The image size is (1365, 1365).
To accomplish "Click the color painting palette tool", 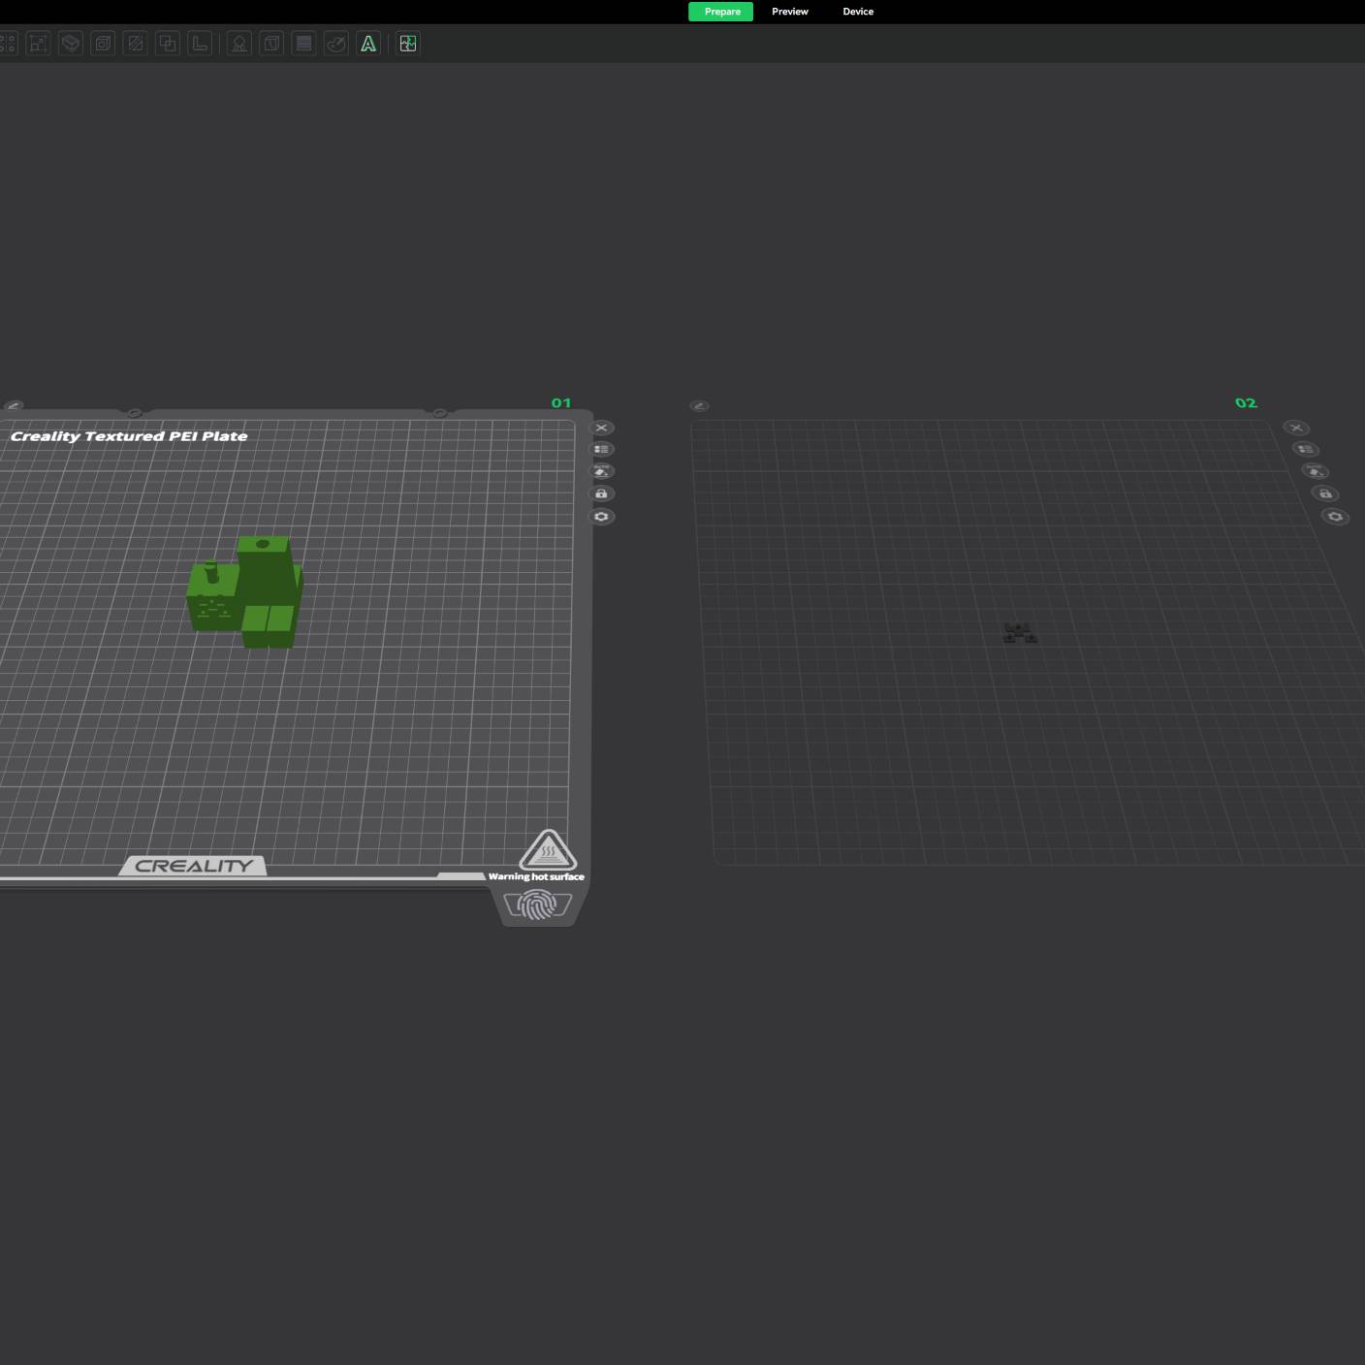I will point(336,44).
